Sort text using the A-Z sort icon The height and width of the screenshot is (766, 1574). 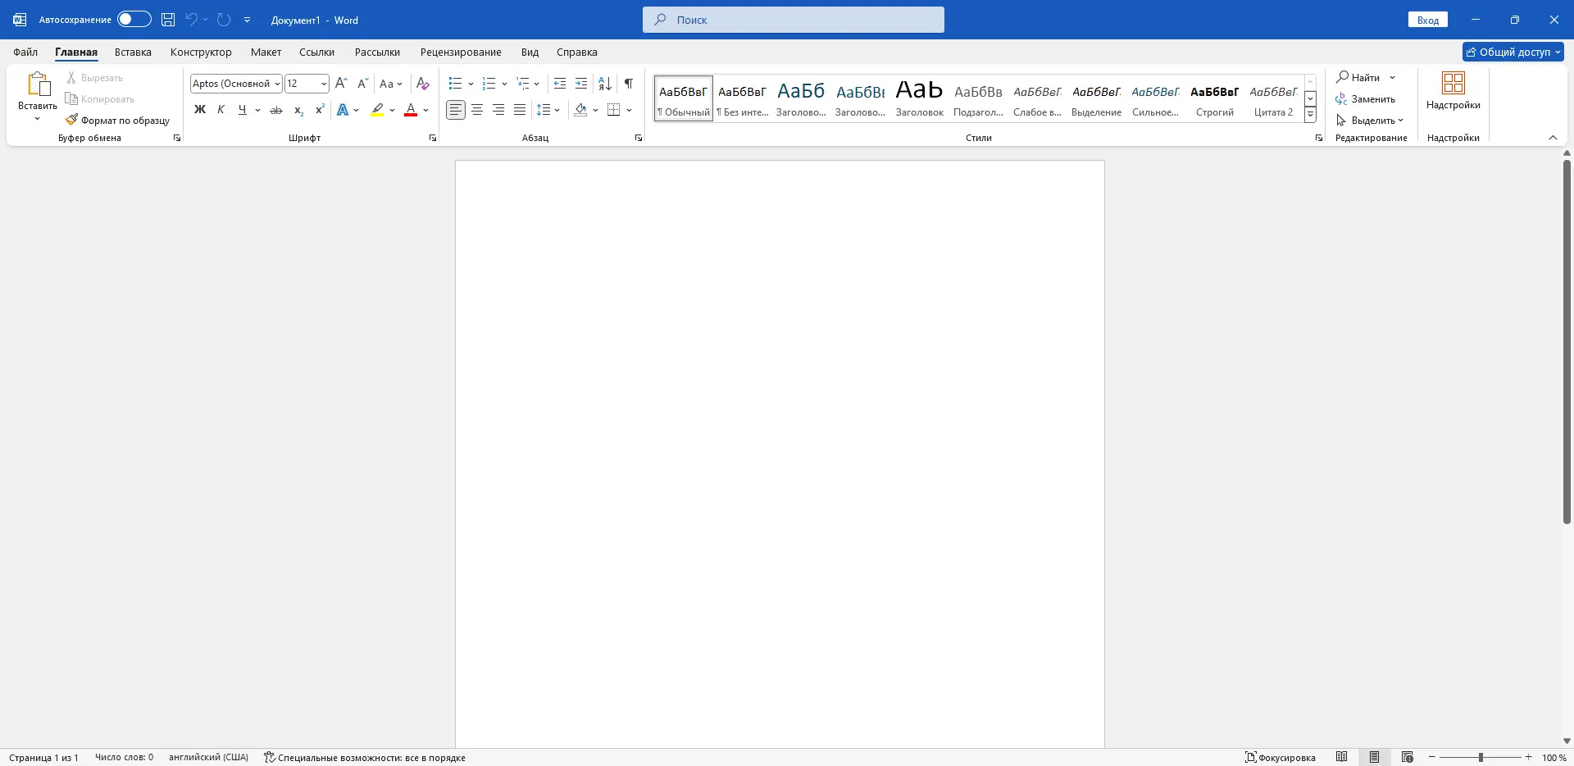point(605,84)
